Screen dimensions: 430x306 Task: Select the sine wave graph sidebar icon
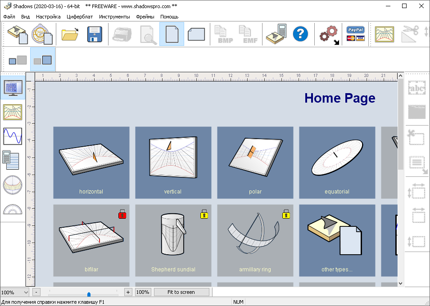coord(12,136)
